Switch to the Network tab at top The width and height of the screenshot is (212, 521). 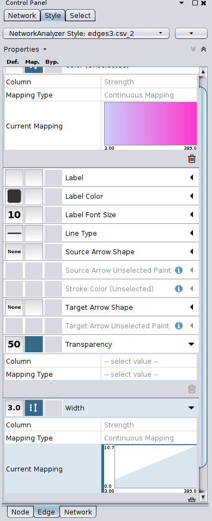pos(22,16)
